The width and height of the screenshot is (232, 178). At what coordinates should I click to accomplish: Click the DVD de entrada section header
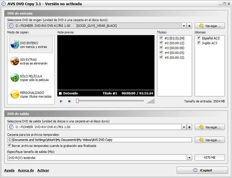pos(116,13)
